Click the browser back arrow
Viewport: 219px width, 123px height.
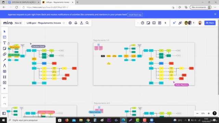4,7
